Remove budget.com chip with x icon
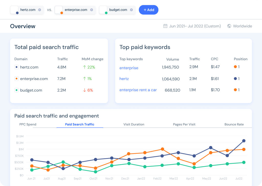This screenshot has width=262, height=186. click(x=132, y=10)
